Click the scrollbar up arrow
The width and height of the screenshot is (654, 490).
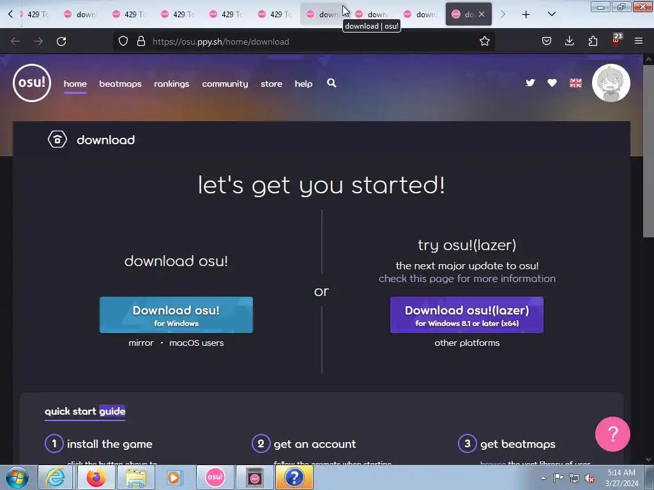tap(648, 59)
